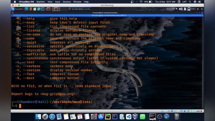
Task: Click the LHT input source in menu bar
Action: (x=184, y=2)
